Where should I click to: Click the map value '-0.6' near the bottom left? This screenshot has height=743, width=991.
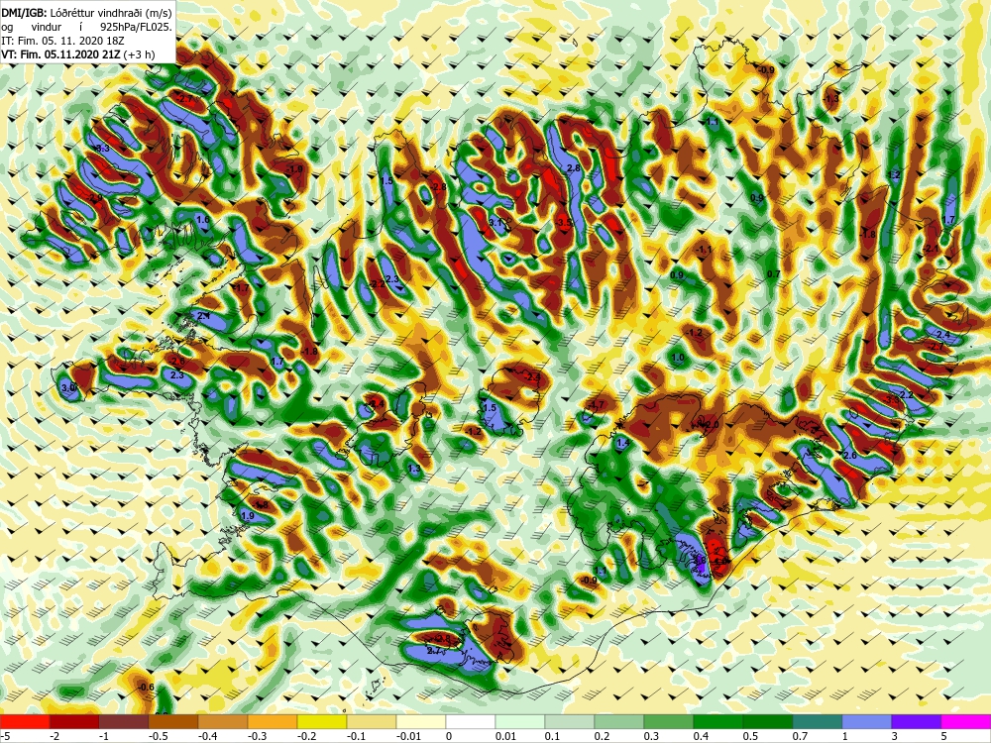point(146,687)
